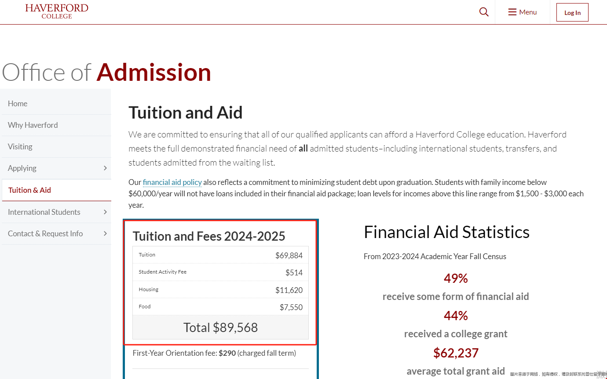This screenshot has width=607, height=379.
Task: Click the Office of Admission heading
Action: click(x=106, y=72)
